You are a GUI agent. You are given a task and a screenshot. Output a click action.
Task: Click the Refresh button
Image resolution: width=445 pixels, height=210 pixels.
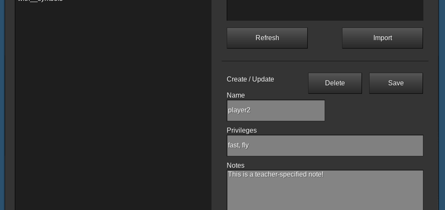[267, 38]
